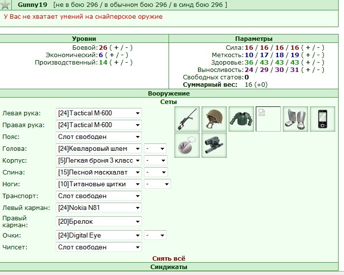Open the modifier dropdown next to Очки
The width and height of the screenshot is (344, 275).
[x=155, y=236]
